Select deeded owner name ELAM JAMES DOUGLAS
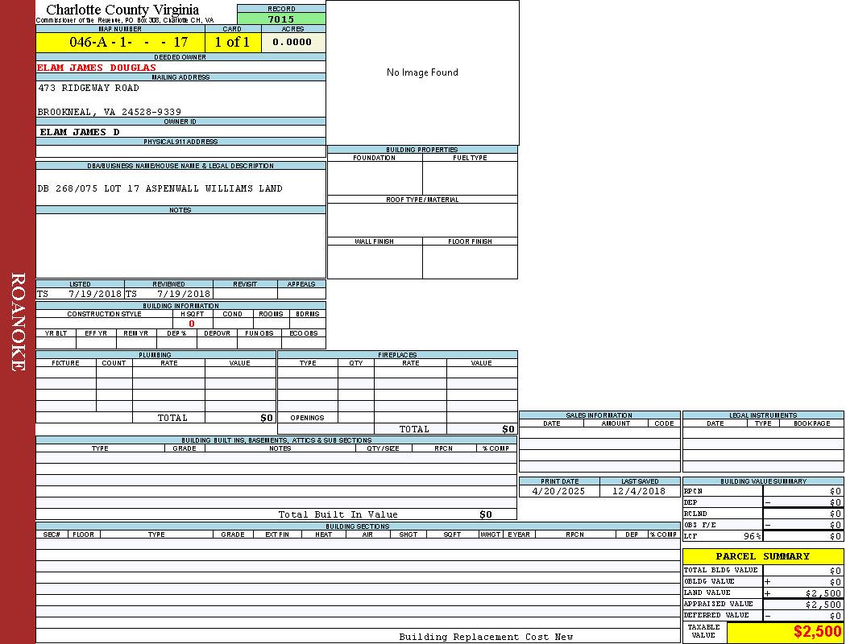The height and width of the screenshot is (644, 846). pos(97,68)
